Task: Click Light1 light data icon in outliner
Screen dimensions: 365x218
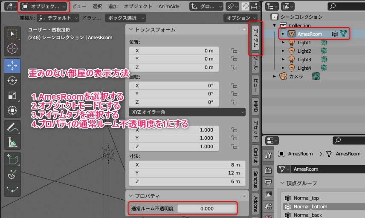Action: coord(324,42)
